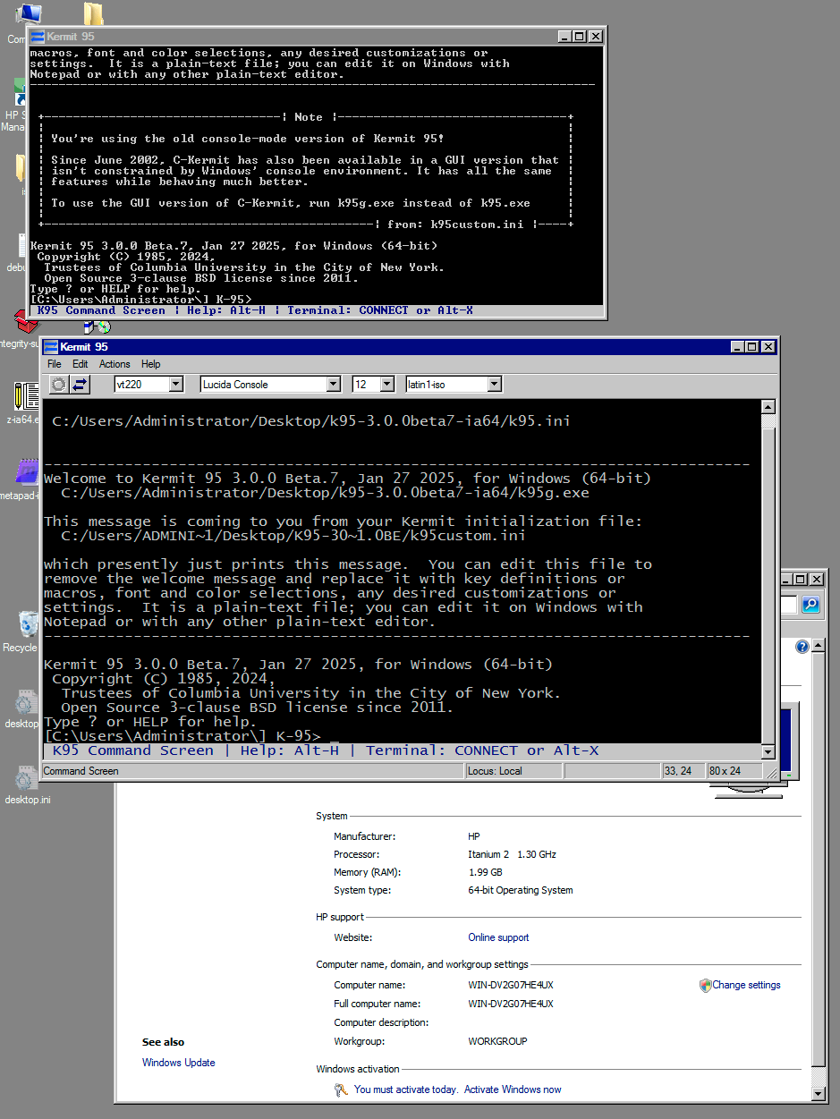840x1119 pixels.
Task: Select the debug text file desktop icon
Action: (x=22, y=245)
